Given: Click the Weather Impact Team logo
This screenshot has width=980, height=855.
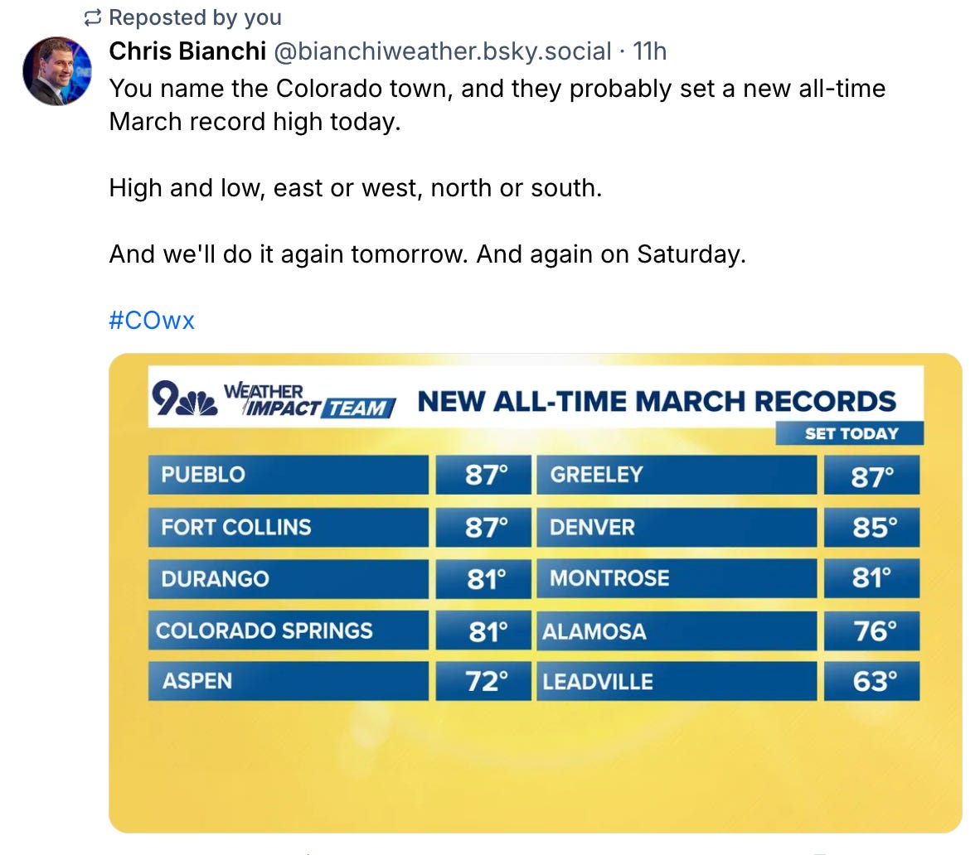Looking at the screenshot, I should [308, 400].
